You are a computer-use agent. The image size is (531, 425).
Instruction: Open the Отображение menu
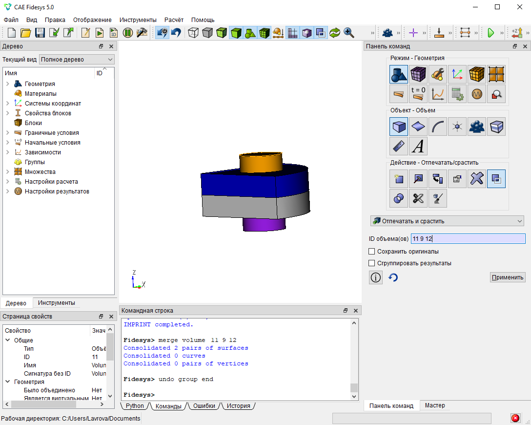click(x=92, y=20)
